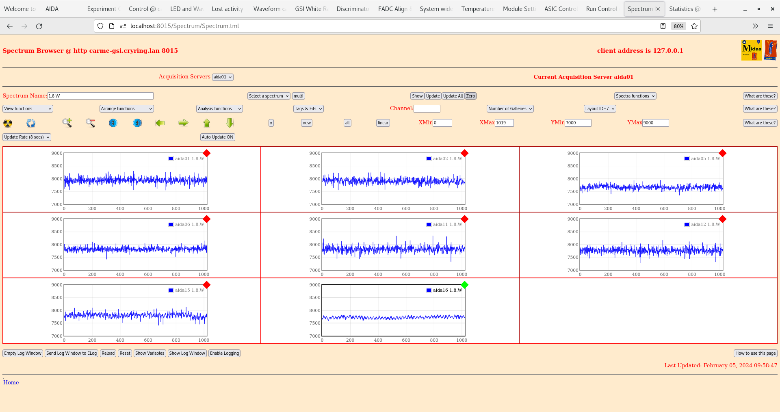The height and width of the screenshot is (412, 780).
Task: Toggle the Auto Update ON button
Action: pos(217,137)
